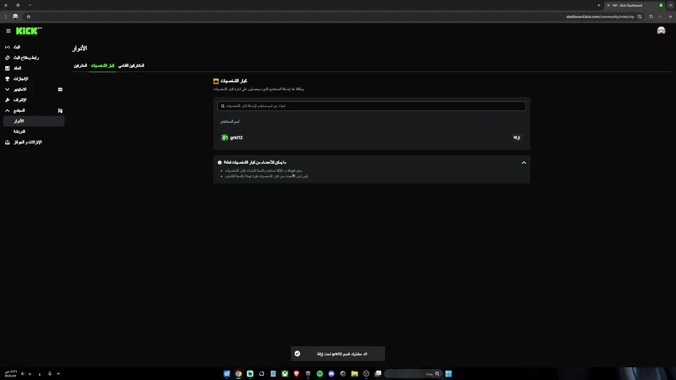Open Spotify from the taskbar

320,374
